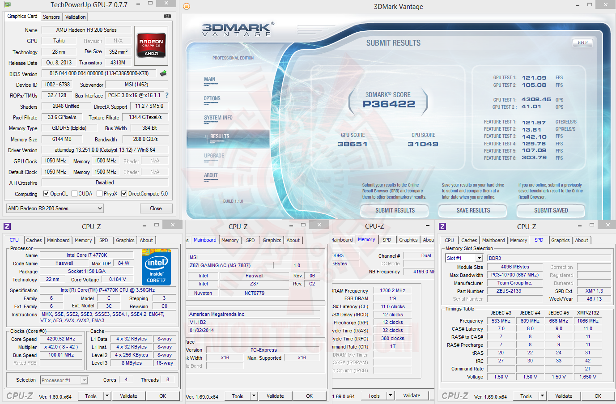Select RESULTS in the 3DMark Vantage sidebar
Viewport: 616px width, 404px height.
(228, 139)
